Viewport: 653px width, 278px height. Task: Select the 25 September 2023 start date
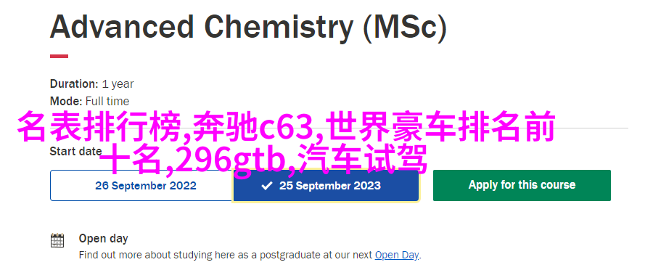click(x=326, y=186)
